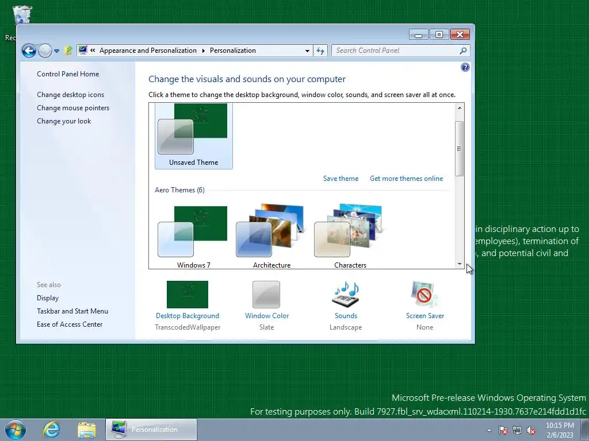589x441 pixels.
Task: Click the Personalization taskbar button
Action: [151, 430]
